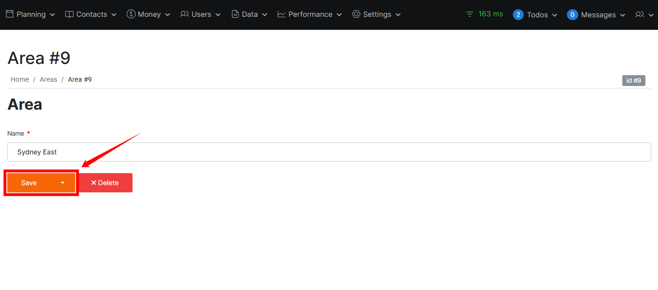Click the document icon beside Data
Image resolution: width=658 pixels, height=290 pixels.
click(235, 14)
